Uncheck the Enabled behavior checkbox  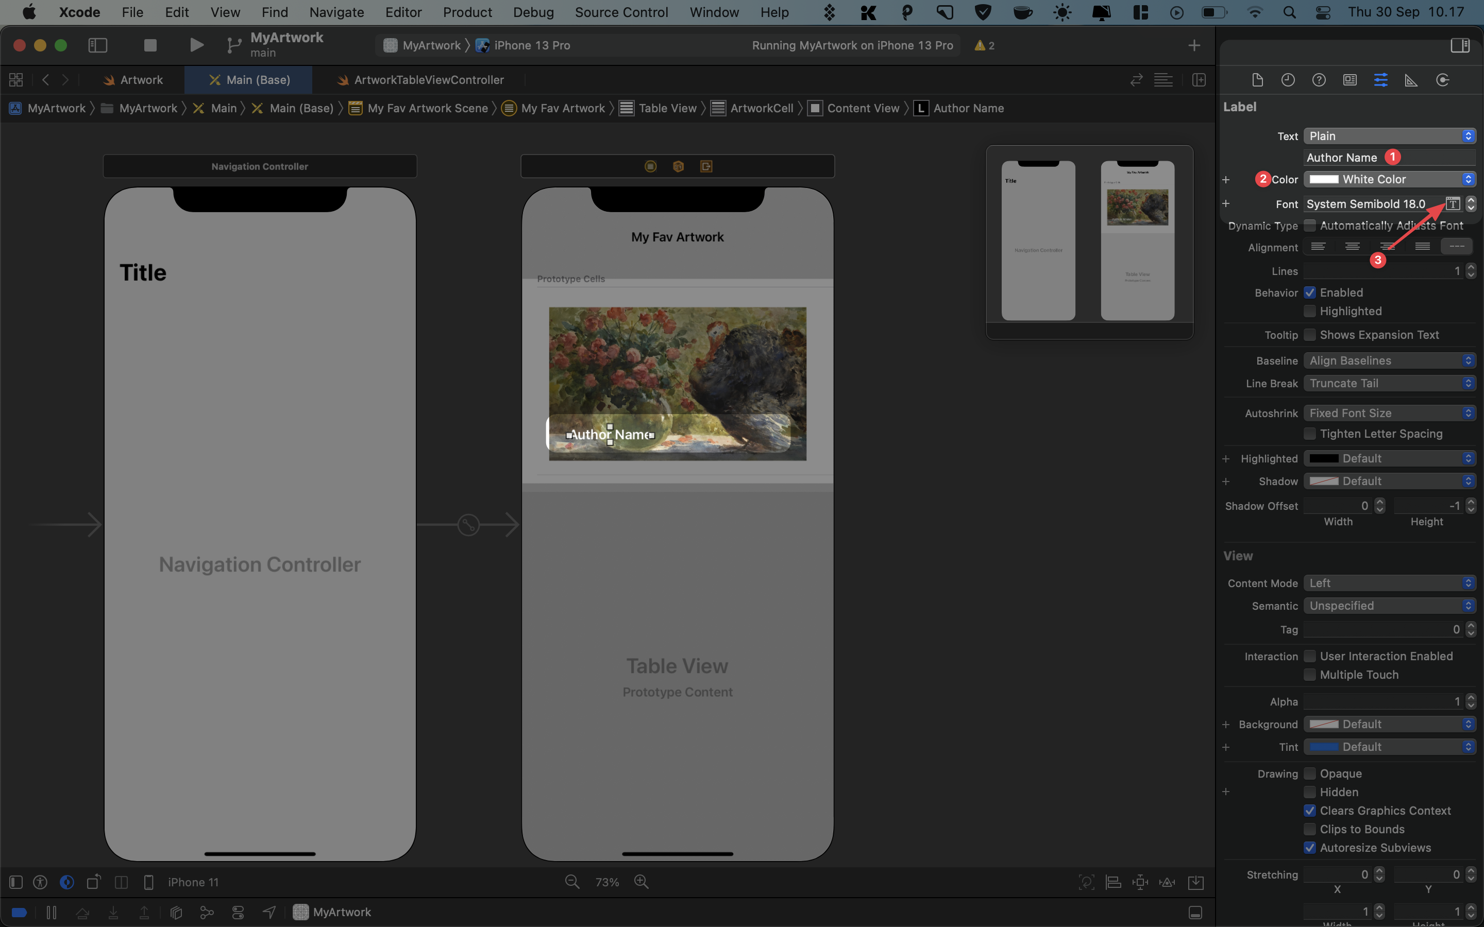(x=1310, y=293)
